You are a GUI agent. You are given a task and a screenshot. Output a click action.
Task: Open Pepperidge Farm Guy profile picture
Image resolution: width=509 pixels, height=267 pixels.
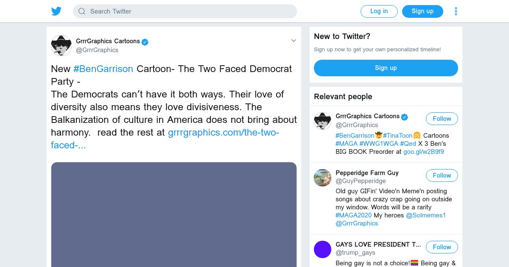[322, 178]
